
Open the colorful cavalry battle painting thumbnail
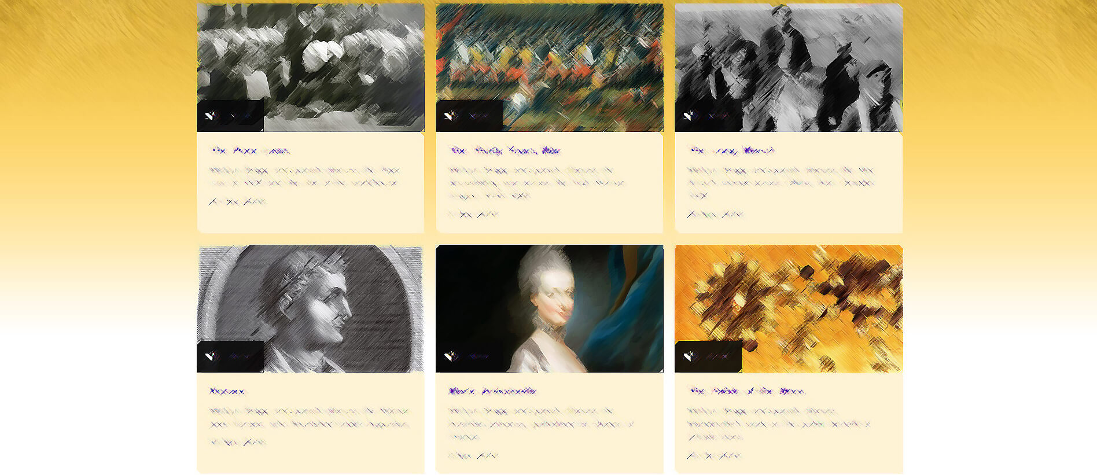click(550, 68)
